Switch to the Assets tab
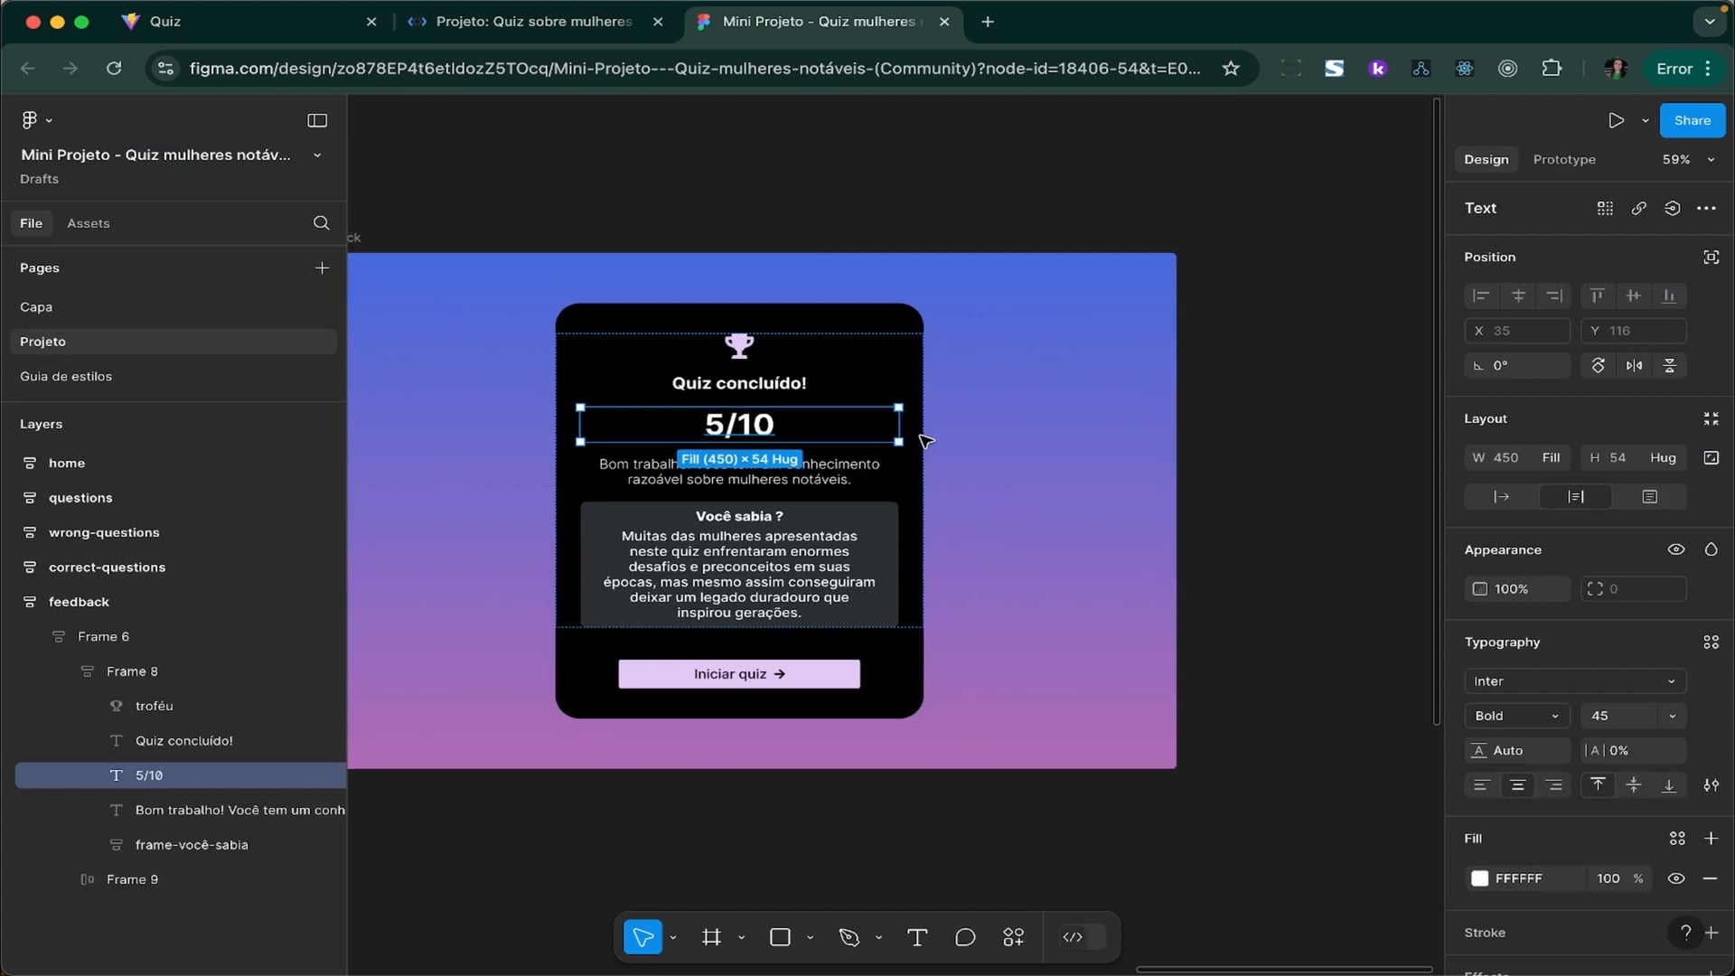The height and width of the screenshot is (976, 1735). pyautogui.click(x=88, y=223)
